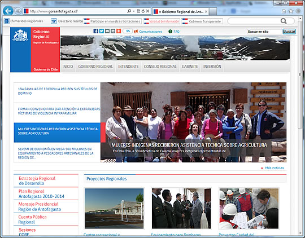Open Participe en nuestras licitaciones
The image size is (305, 238).
coord(112,21)
